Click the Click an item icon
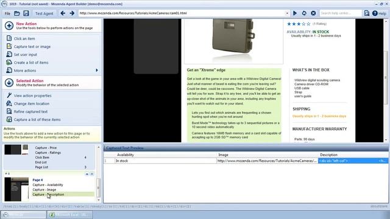The image size is (390, 219). (x=9, y=38)
